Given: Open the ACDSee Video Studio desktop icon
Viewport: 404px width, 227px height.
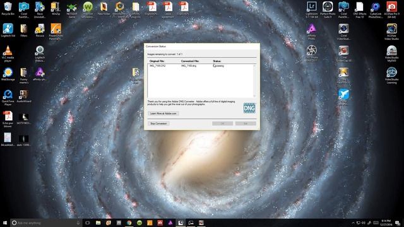Looking at the screenshot, I should [x=391, y=32].
